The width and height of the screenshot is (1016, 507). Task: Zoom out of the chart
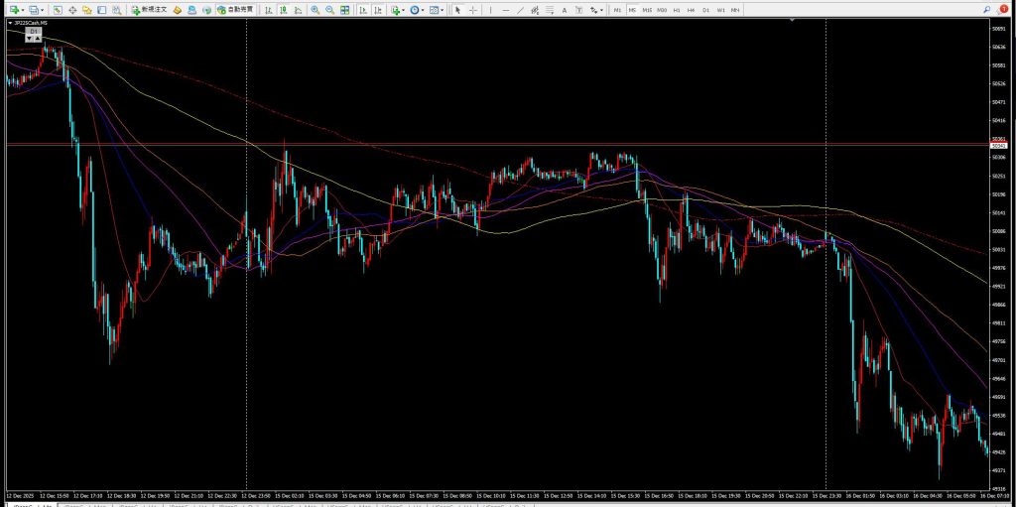pyautogui.click(x=328, y=10)
